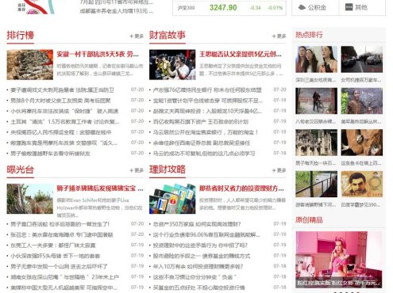Open the flood-relief article thumbnail in 排行榜

(x=30, y=65)
